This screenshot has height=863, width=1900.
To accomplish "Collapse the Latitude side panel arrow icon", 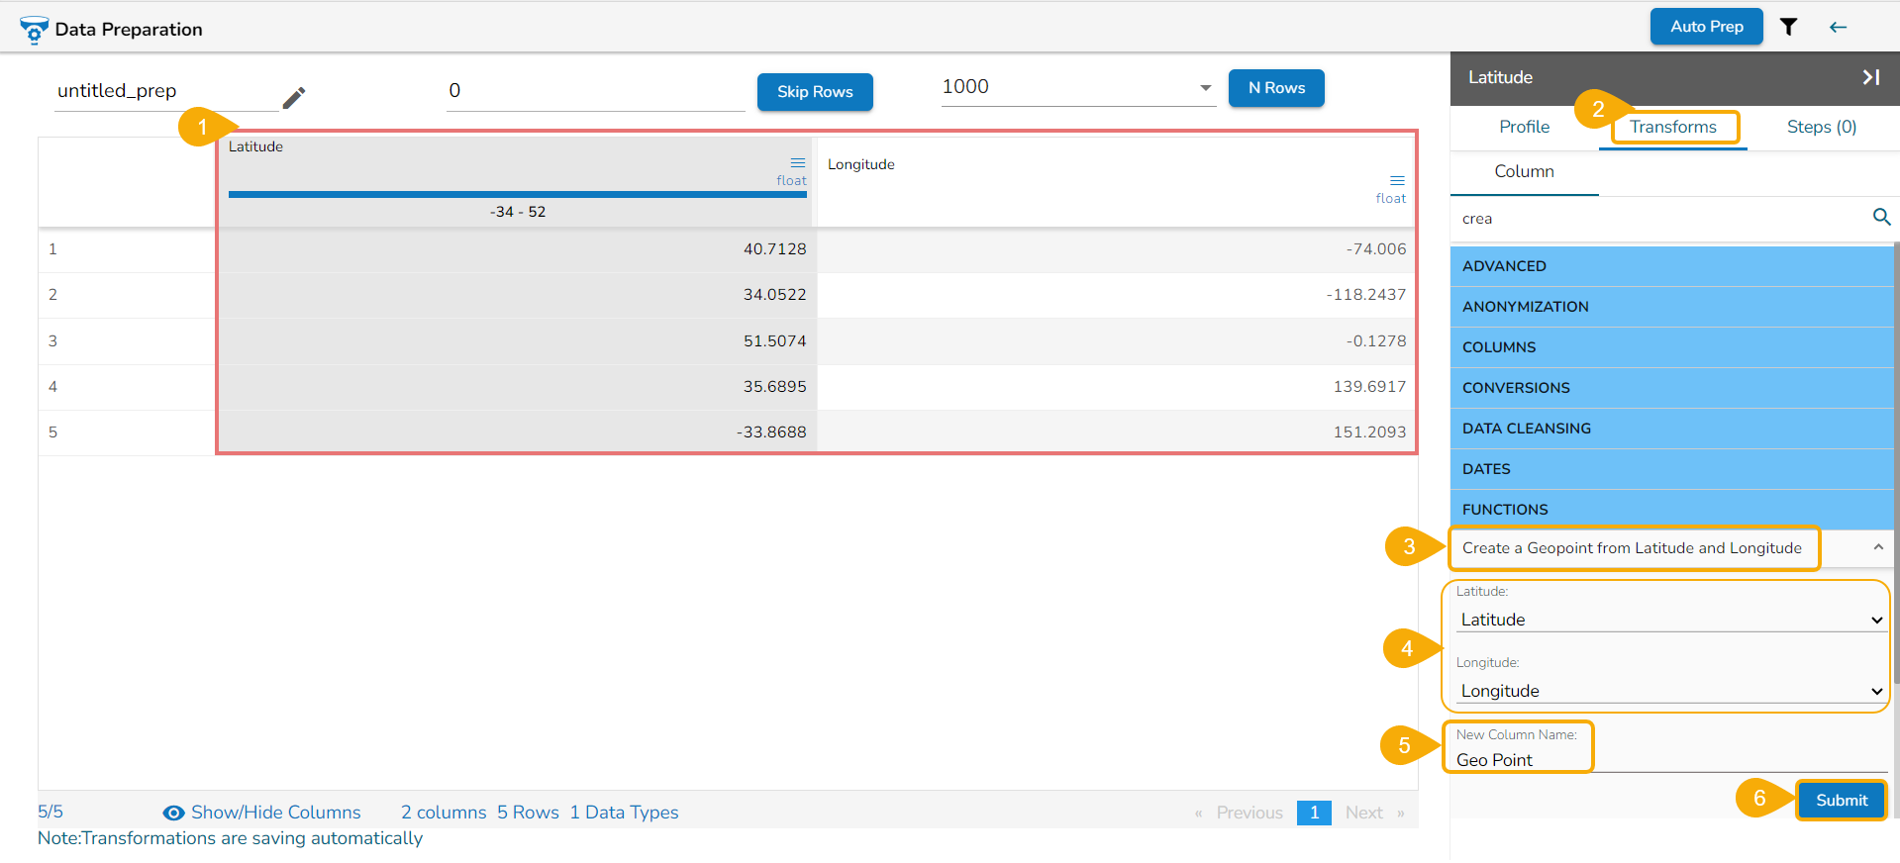I will click(x=1870, y=77).
